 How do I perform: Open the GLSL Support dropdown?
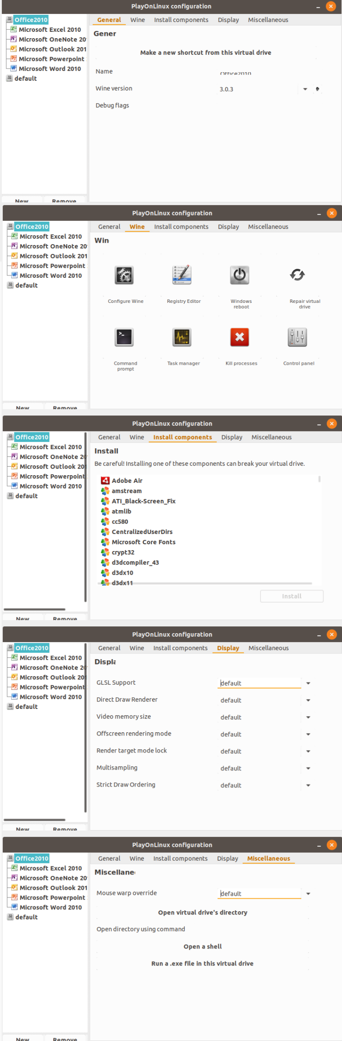pyautogui.click(x=308, y=683)
